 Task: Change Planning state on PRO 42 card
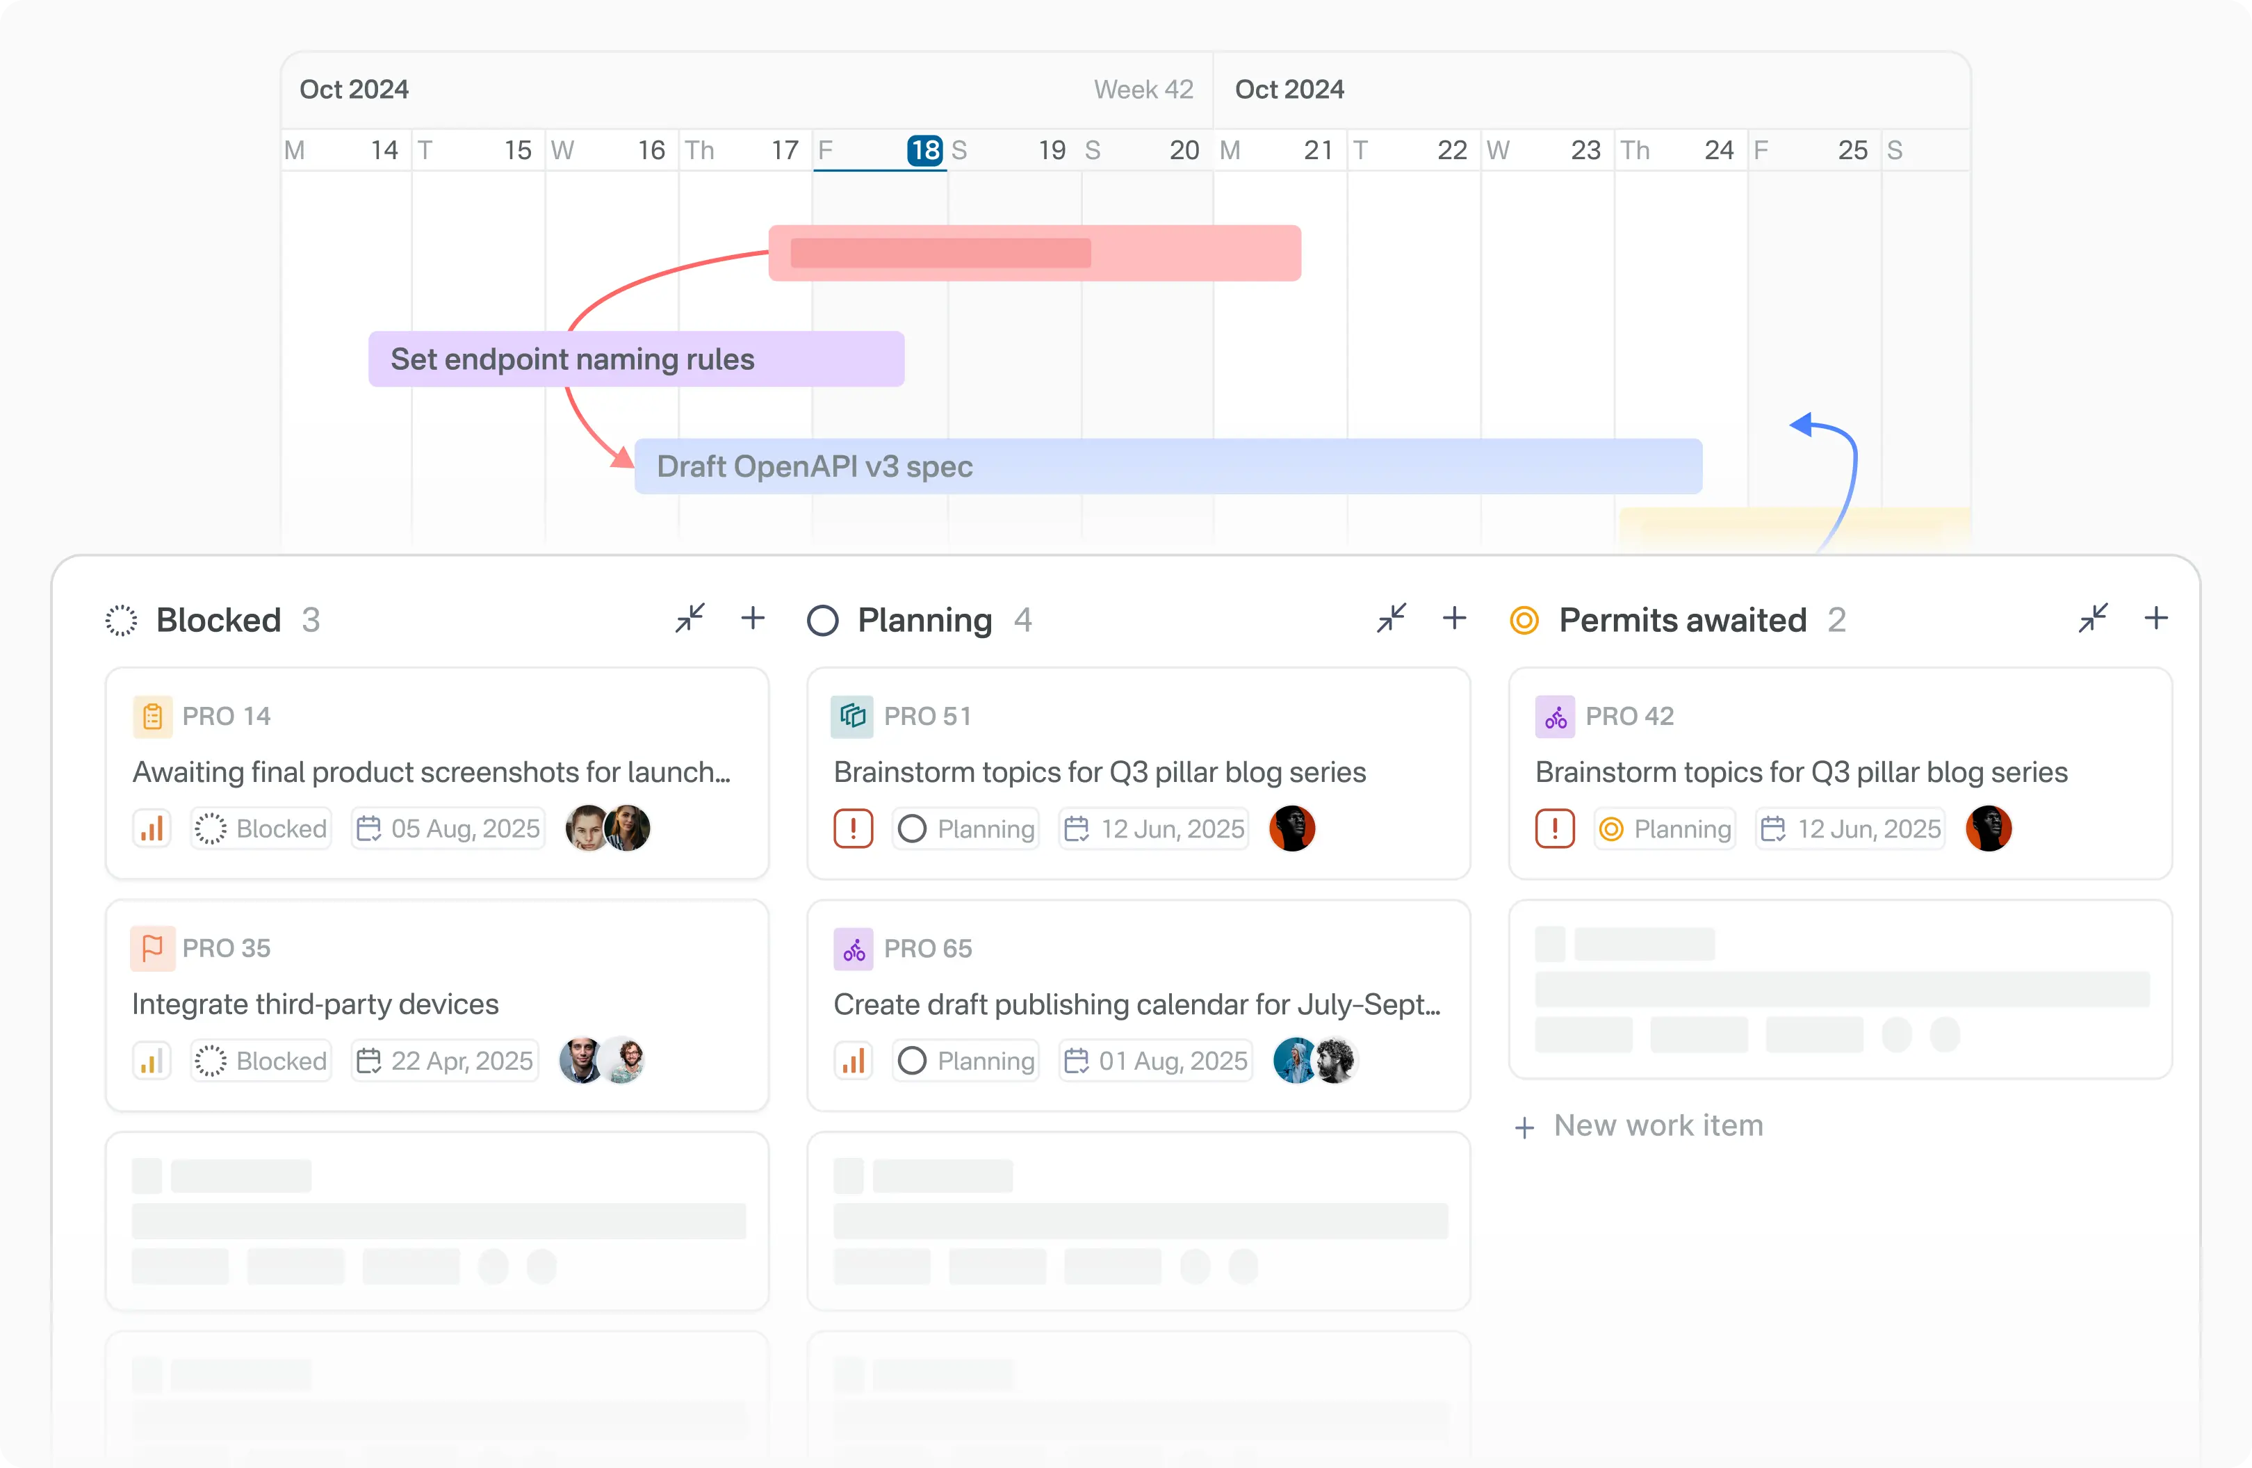tap(1665, 828)
